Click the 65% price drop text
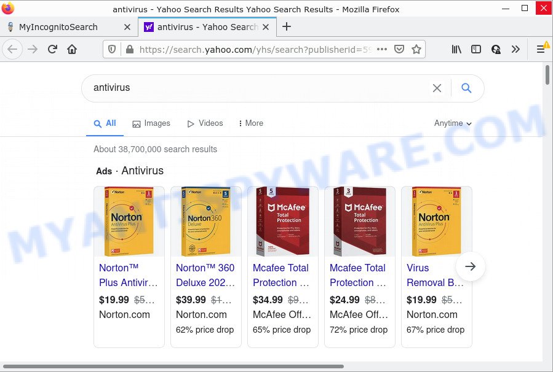 (282, 330)
